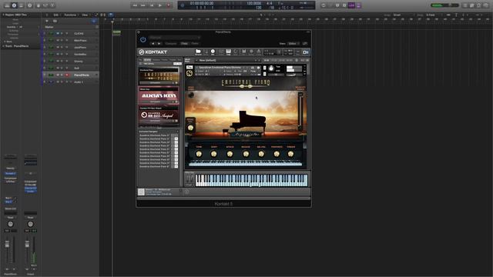493x277 pixels.
Task: Click Paste in plugin header
Action: (195, 44)
